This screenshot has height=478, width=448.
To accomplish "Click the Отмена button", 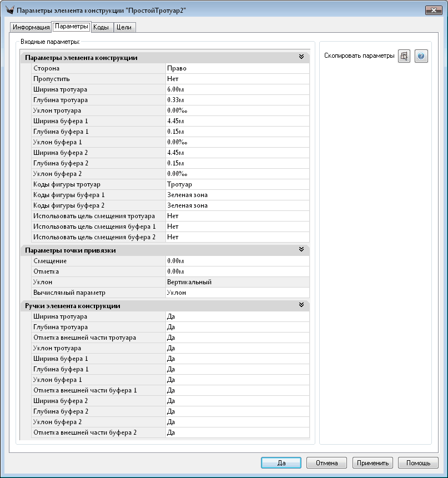I will click(x=326, y=462).
